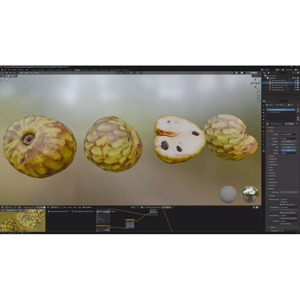The image size is (300, 300).
Task: Click the outliner Search field
Action: click(x=280, y=73)
